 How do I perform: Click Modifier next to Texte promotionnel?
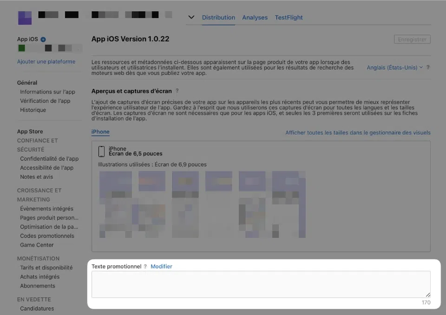coord(161,266)
